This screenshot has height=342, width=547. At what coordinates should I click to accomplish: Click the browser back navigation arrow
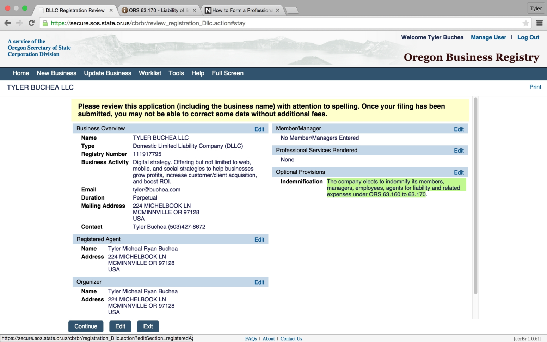click(7, 23)
